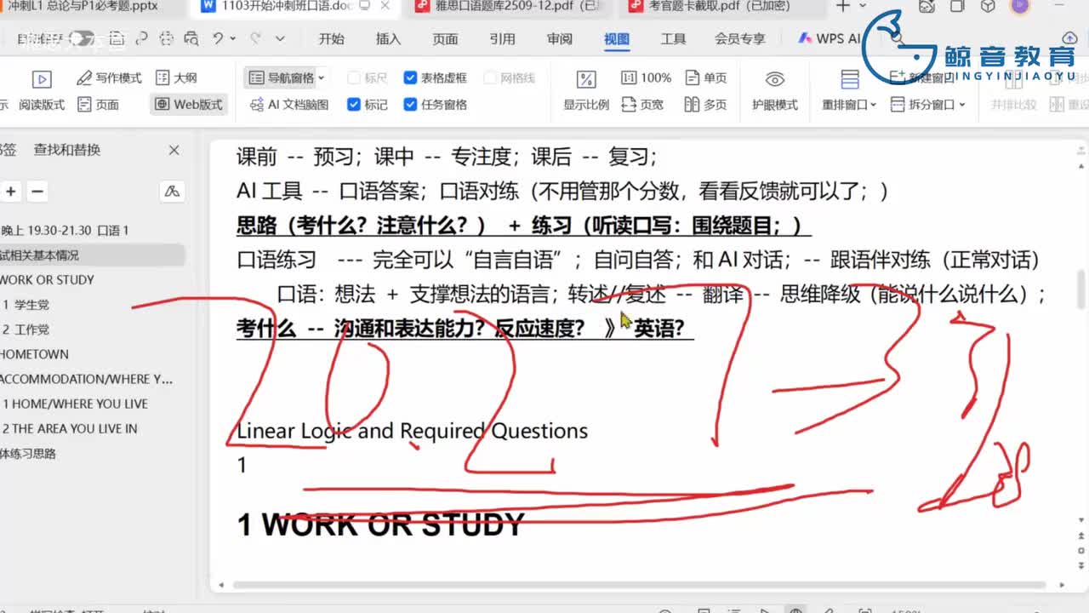This screenshot has height=613, width=1089.
Task: Open the Arrange Windows (重排窗口) dropdown
Action: [x=848, y=105]
